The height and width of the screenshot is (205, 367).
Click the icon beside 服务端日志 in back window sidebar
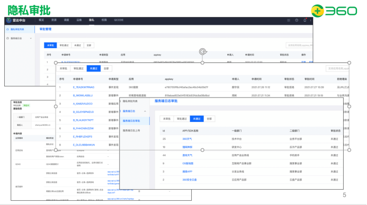(7, 38)
